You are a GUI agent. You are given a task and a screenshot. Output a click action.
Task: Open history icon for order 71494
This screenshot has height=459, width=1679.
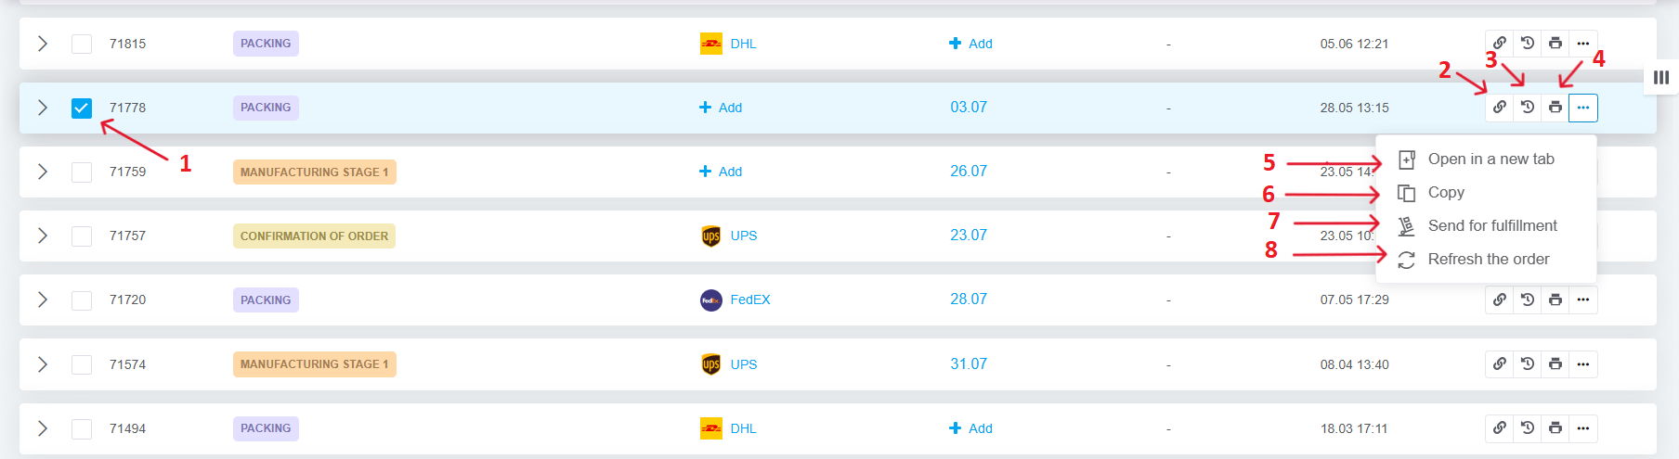(x=1528, y=428)
